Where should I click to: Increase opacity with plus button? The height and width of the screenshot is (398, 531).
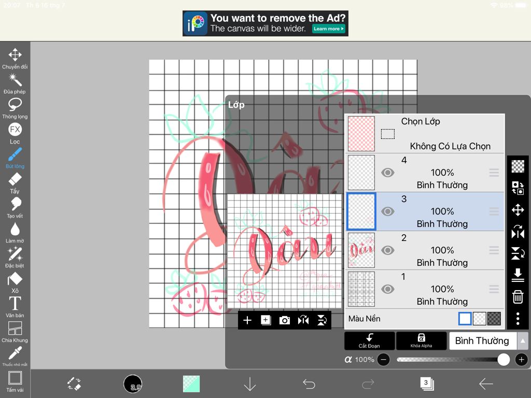pos(522,360)
